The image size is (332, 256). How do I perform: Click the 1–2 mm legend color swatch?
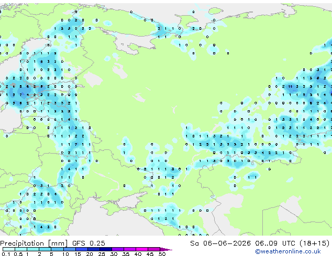(x=33, y=249)
